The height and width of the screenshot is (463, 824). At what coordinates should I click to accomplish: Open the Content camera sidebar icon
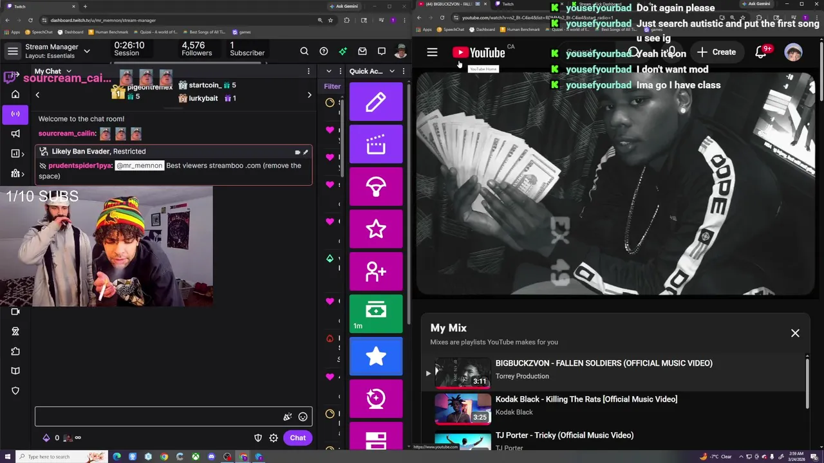15,312
